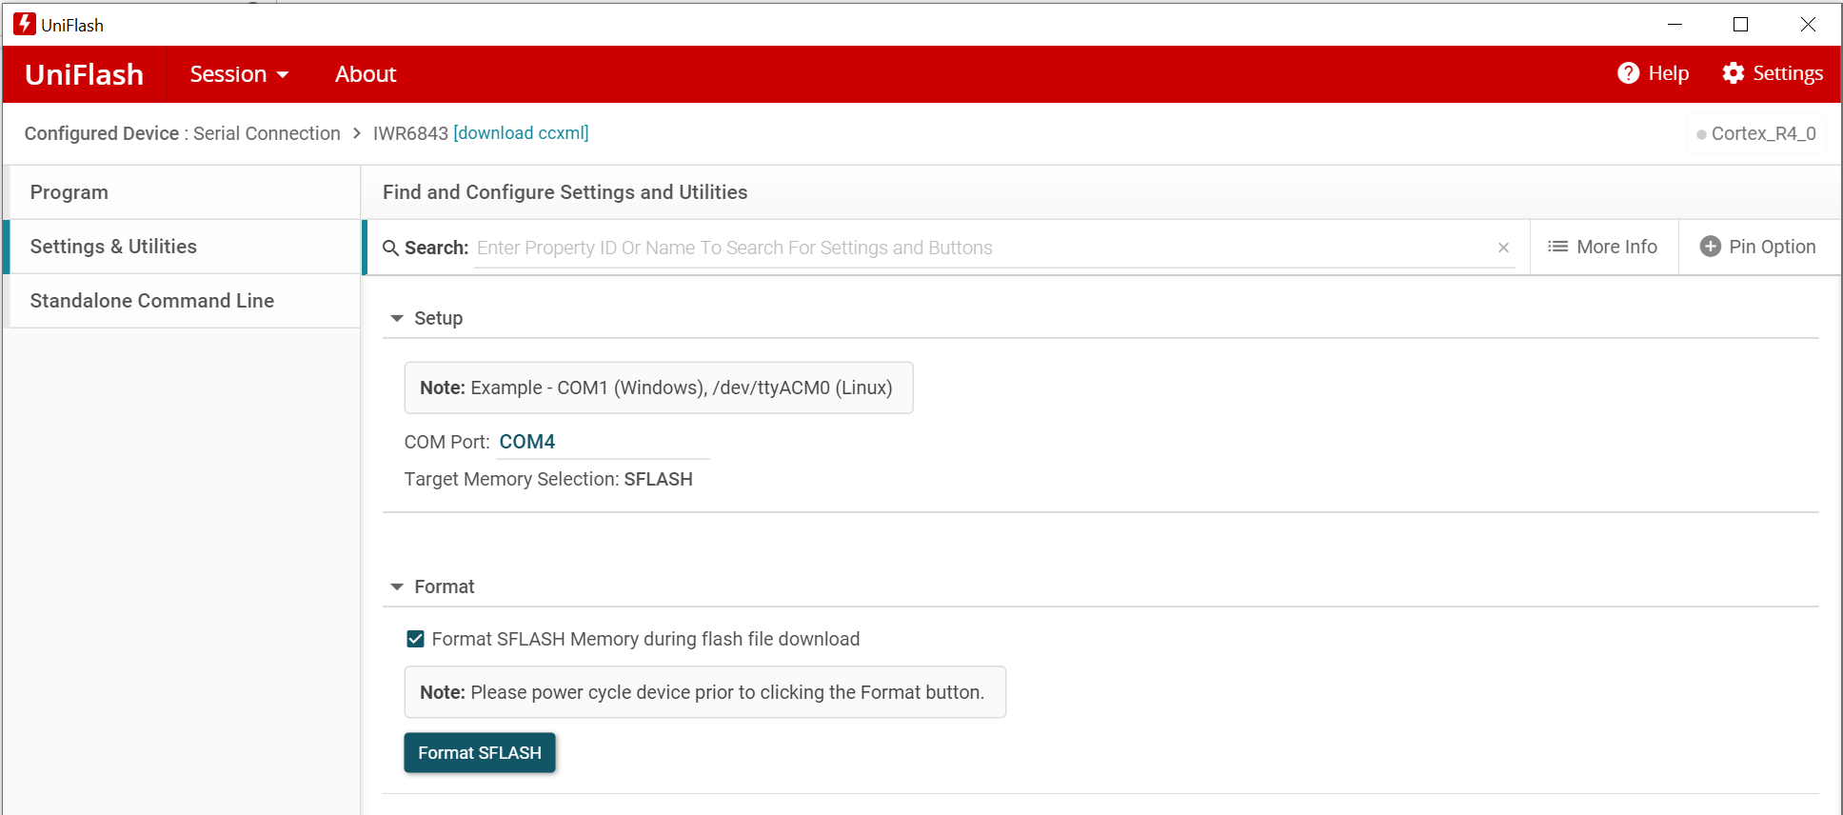Select Settings & Utilities tab
Image resolution: width=1843 pixels, height=815 pixels.
click(183, 247)
